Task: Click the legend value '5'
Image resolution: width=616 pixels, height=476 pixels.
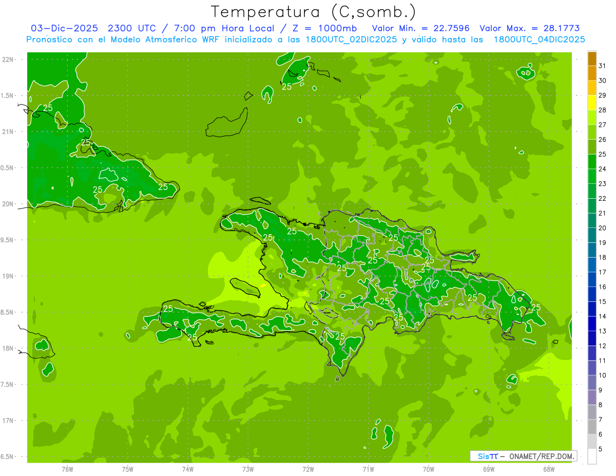Action: (601, 449)
